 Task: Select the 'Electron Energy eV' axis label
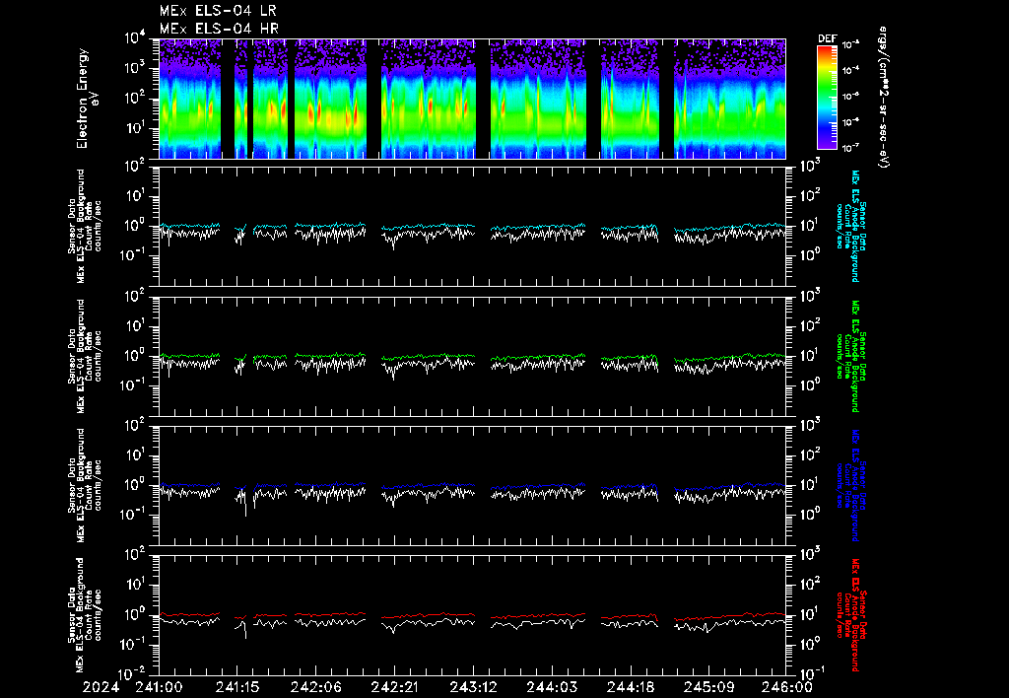88,99
